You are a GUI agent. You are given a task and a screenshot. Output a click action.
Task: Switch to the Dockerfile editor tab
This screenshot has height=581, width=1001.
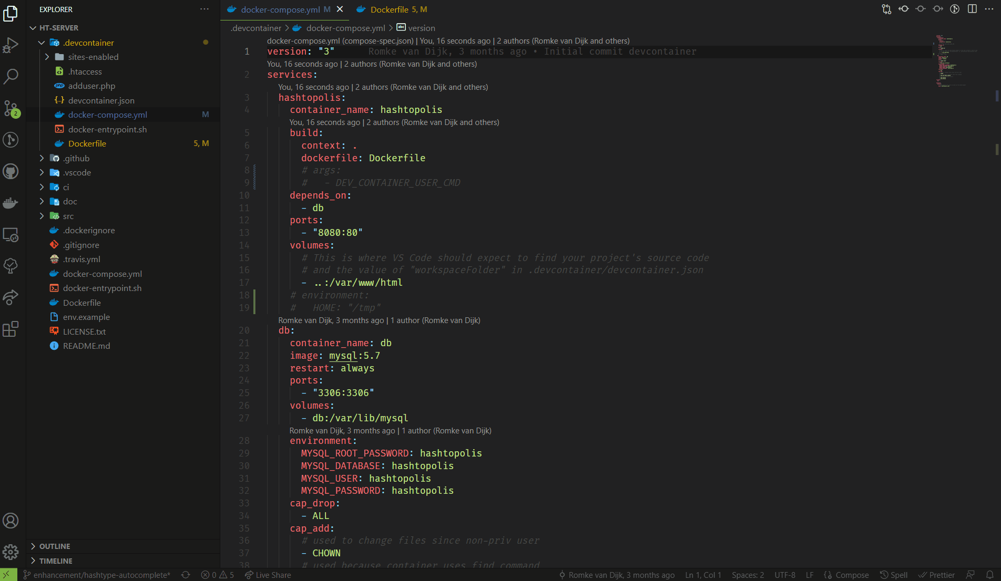pyautogui.click(x=392, y=9)
